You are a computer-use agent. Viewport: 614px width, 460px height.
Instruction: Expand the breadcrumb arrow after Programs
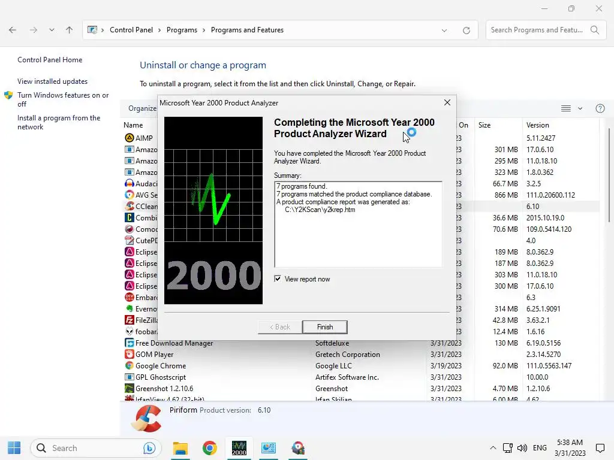coord(204,30)
